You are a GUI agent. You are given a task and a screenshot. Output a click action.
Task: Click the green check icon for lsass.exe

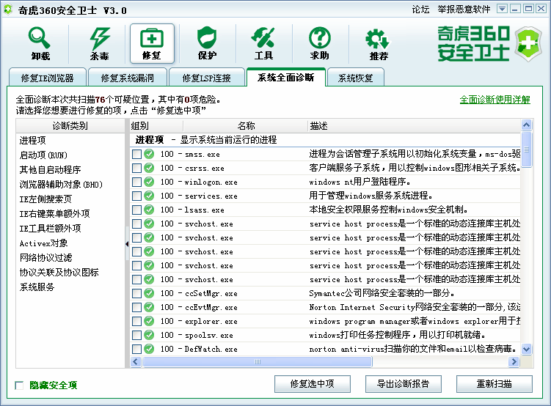[x=149, y=210]
